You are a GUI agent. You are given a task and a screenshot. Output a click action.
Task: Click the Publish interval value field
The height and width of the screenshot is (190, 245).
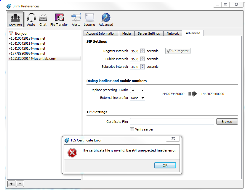135,59
